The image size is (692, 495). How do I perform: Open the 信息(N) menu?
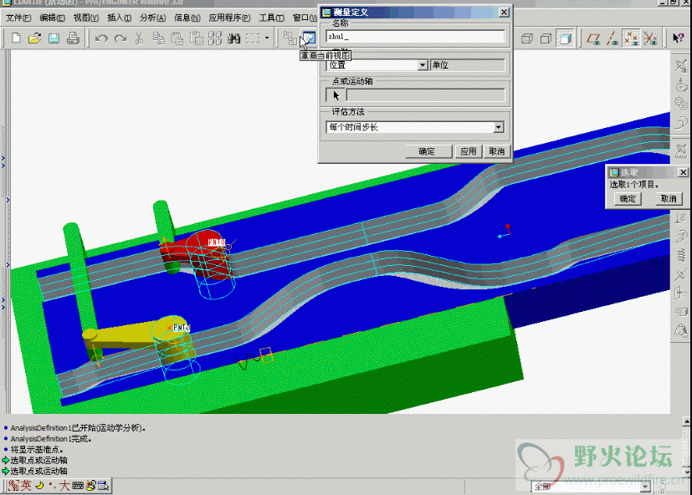point(187,18)
